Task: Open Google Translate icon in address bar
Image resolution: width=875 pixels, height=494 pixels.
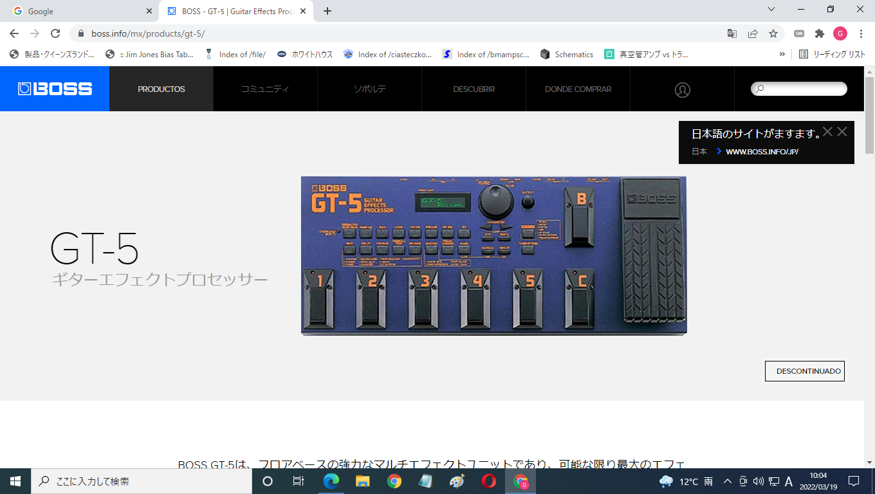Action: (x=732, y=33)
